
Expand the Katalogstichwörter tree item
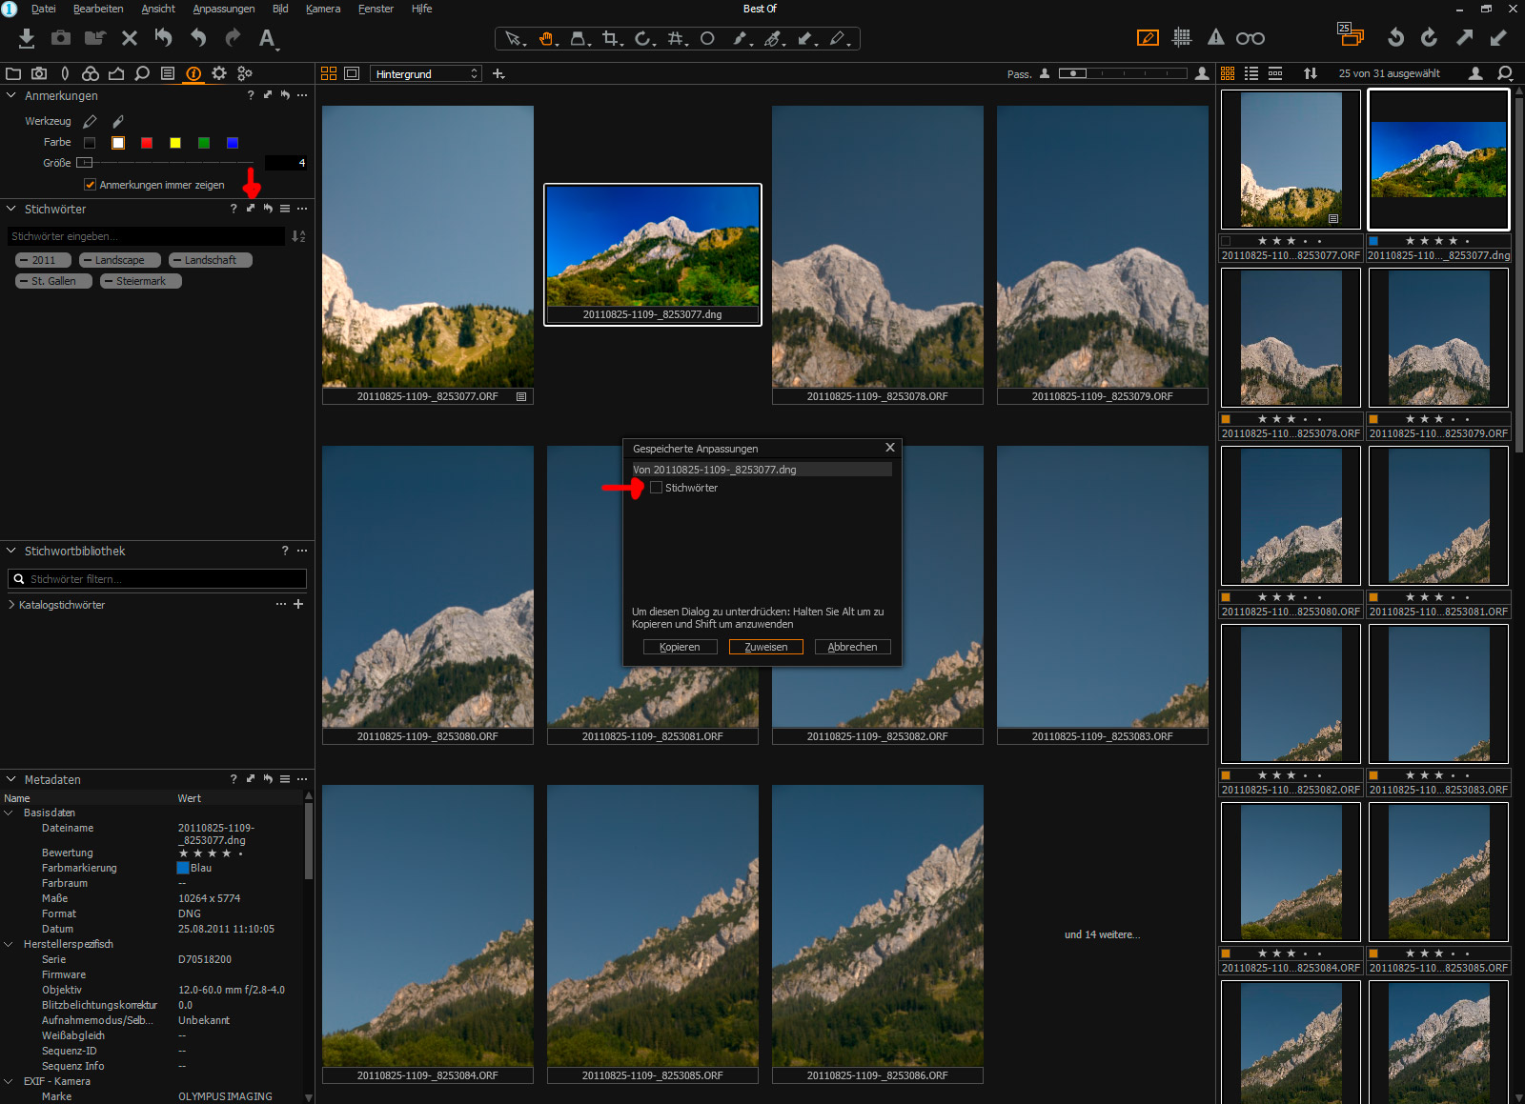(11, 605)
